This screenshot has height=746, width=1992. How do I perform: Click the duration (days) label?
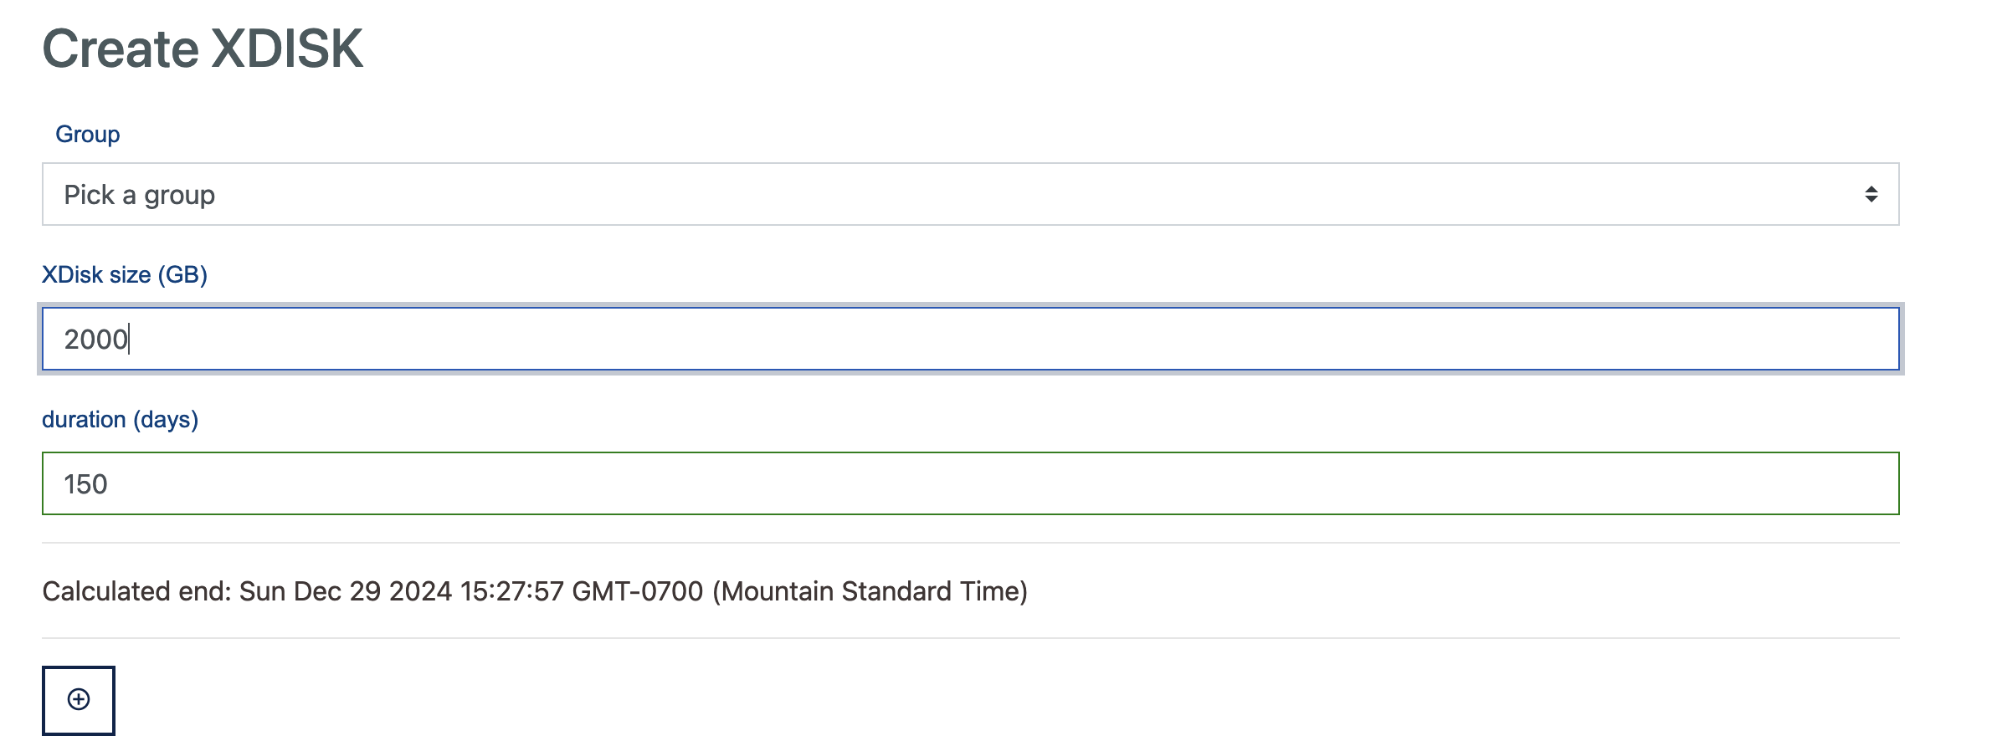tap(121, 419)
